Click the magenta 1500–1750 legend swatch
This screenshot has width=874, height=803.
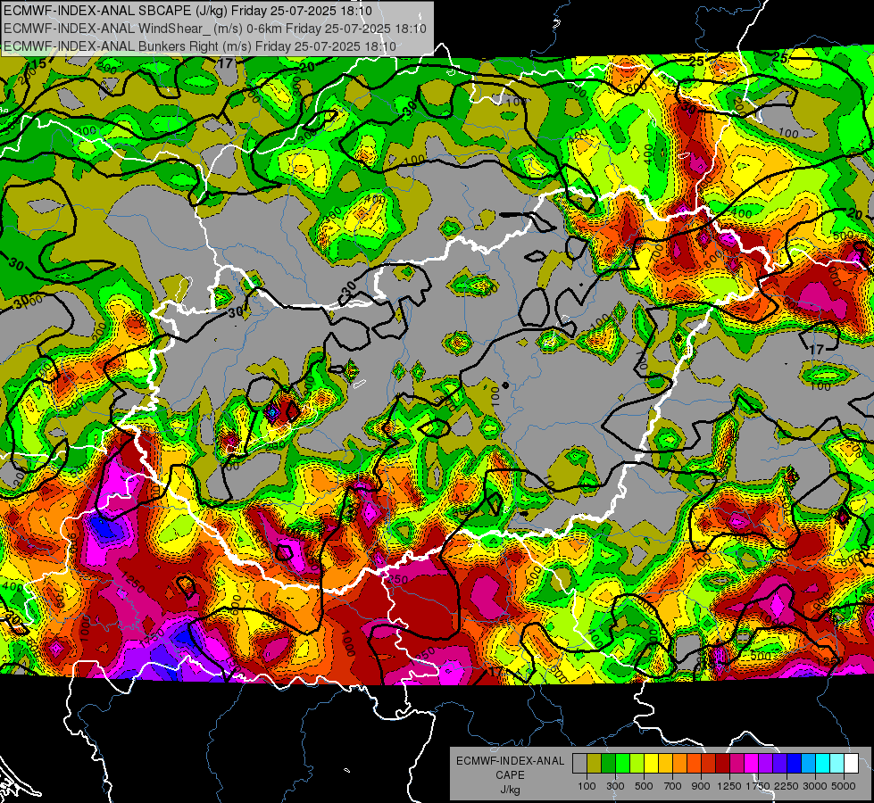(752, 764)
